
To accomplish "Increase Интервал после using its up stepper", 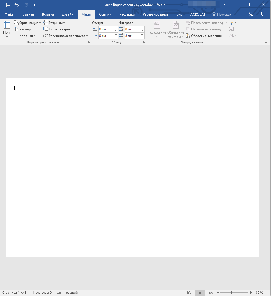I will coord(142,34).
